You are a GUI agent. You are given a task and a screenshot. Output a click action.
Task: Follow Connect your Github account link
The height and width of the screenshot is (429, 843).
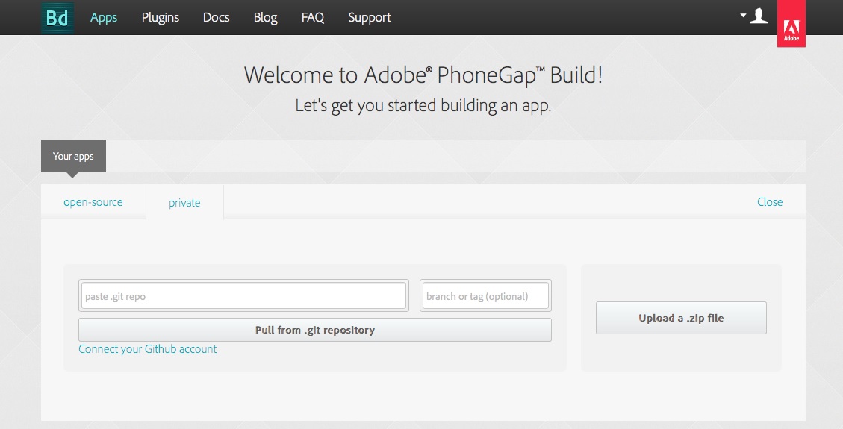pos(148,349)
